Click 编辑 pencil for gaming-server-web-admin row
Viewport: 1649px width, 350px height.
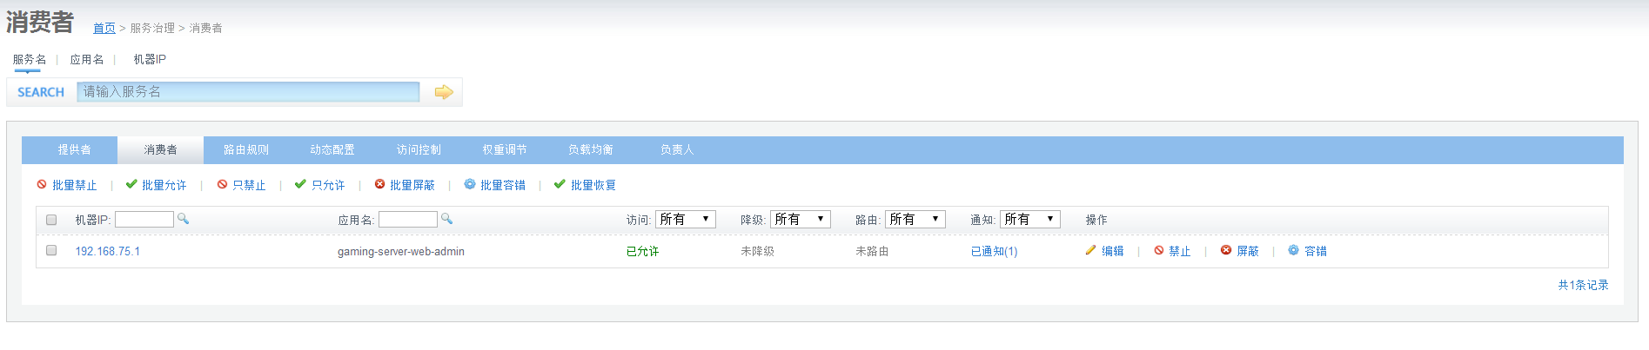[x=1104, y=251]
